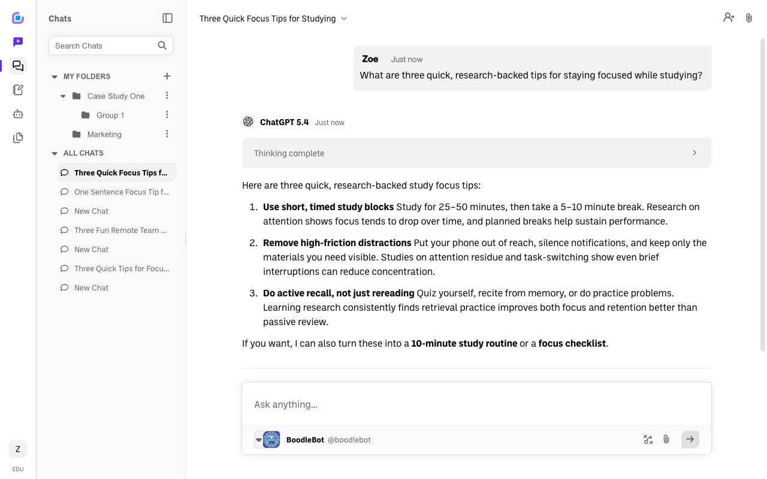This screenshot has width=767, height=479.
Task: Collapse the ALL CHATS section
Action: 55,153
